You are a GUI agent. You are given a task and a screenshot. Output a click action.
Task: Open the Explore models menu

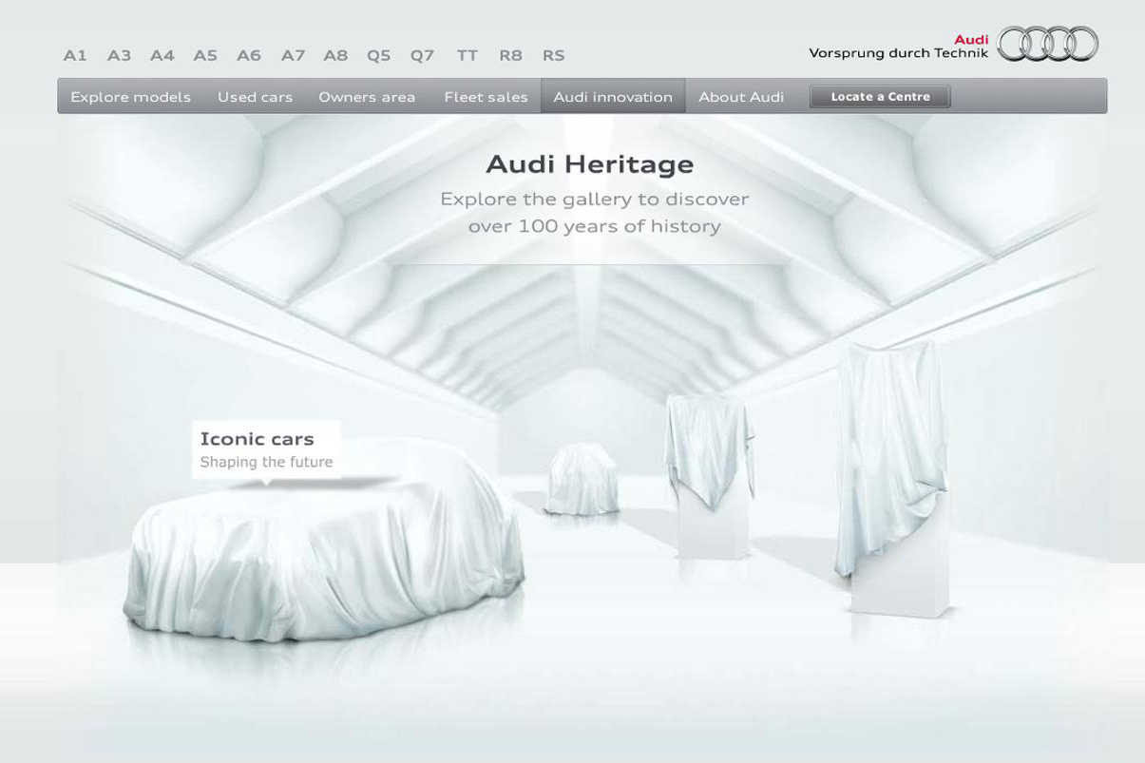click(x=130, y=97)
